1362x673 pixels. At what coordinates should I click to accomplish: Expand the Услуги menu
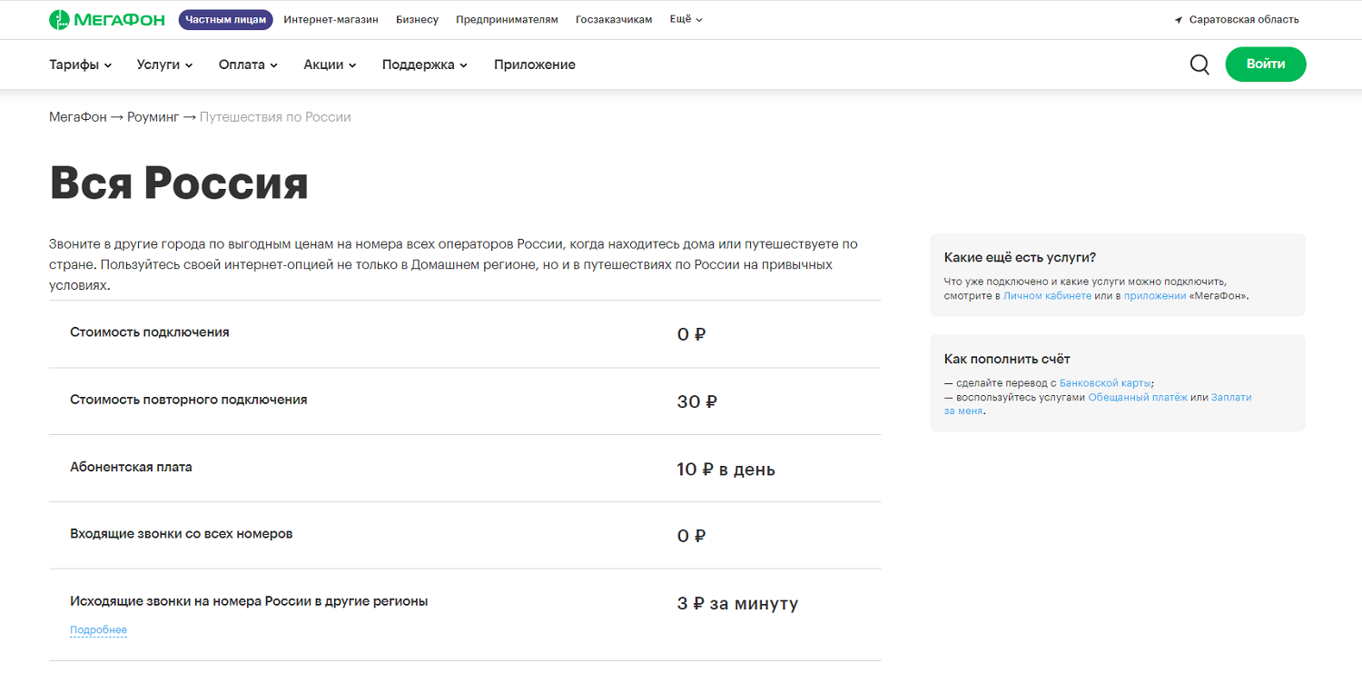pyautogui.click(x=165, y=64)
